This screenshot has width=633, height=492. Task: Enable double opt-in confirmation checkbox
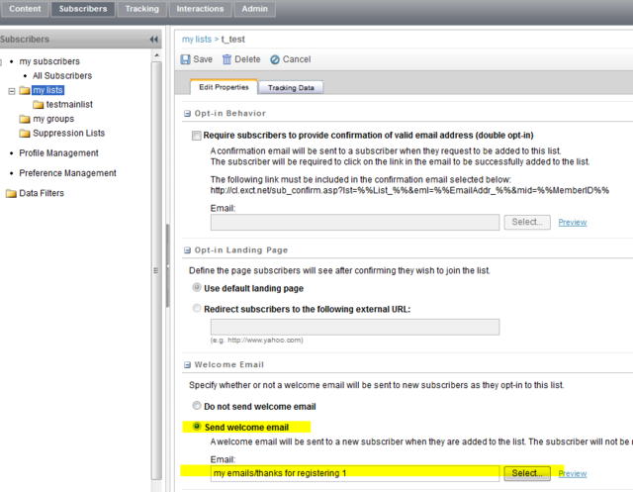pyautogui.click(x=197, y=136)
